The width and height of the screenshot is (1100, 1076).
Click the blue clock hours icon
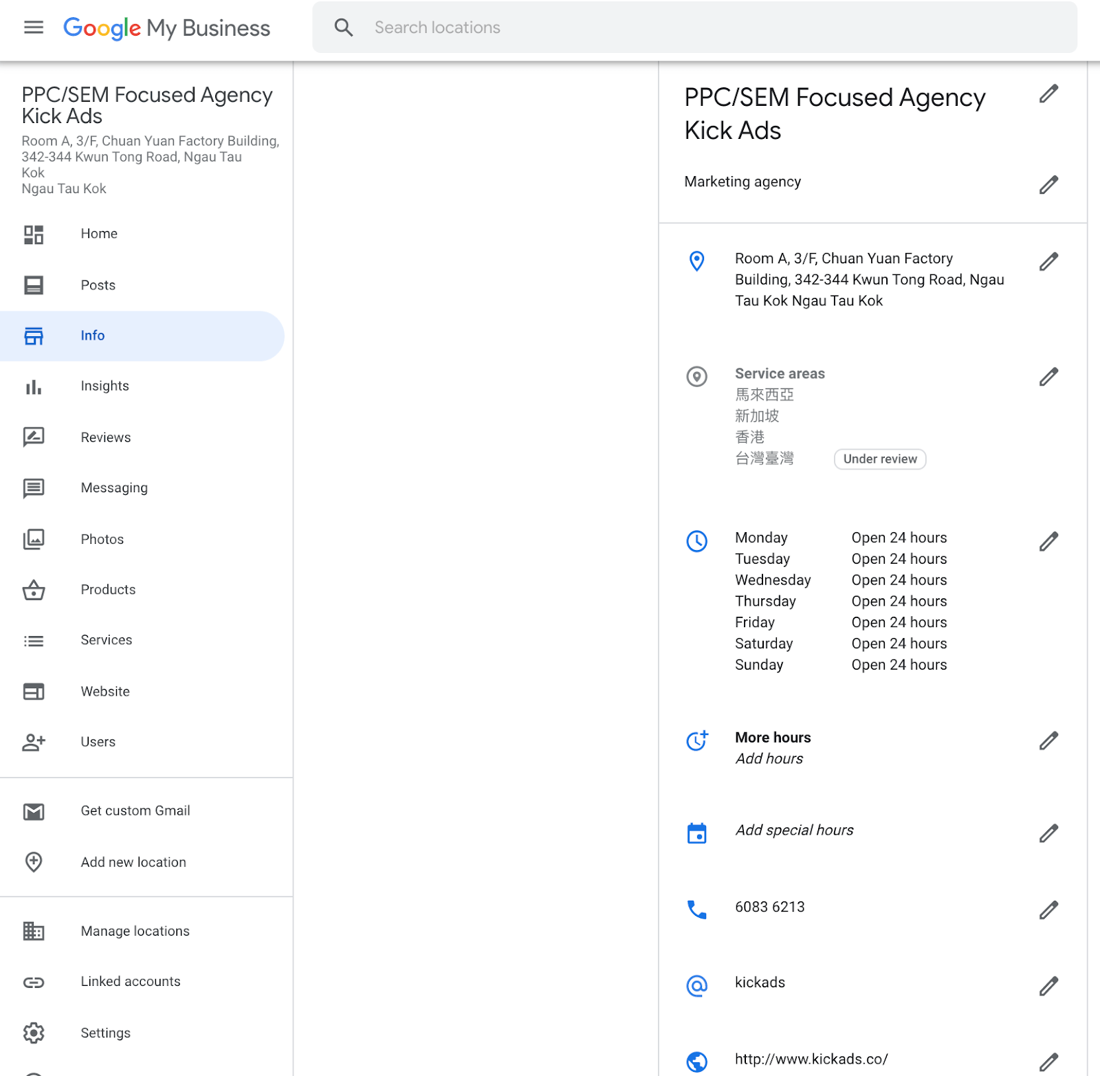tap(696, 542)
